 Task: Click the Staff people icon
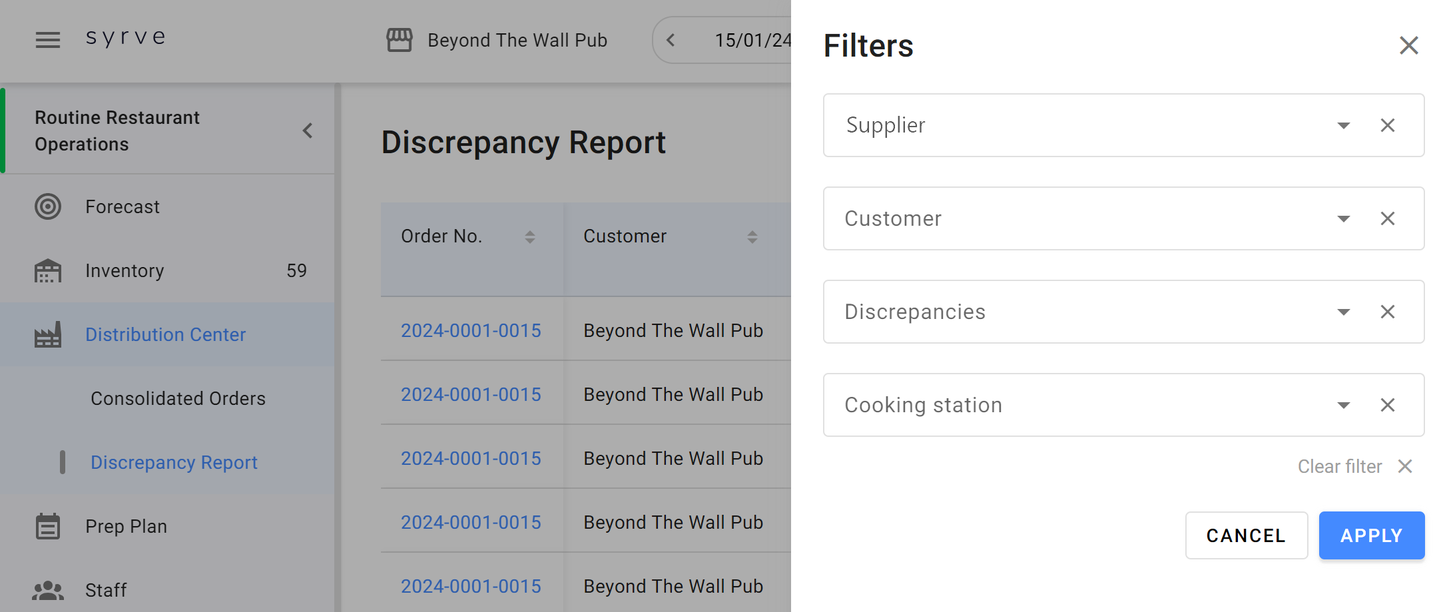47,590
